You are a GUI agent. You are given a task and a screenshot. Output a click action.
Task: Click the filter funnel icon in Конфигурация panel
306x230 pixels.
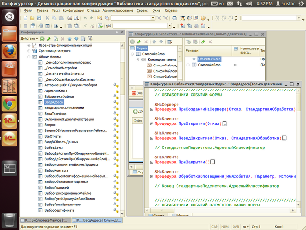click(90, 38)
